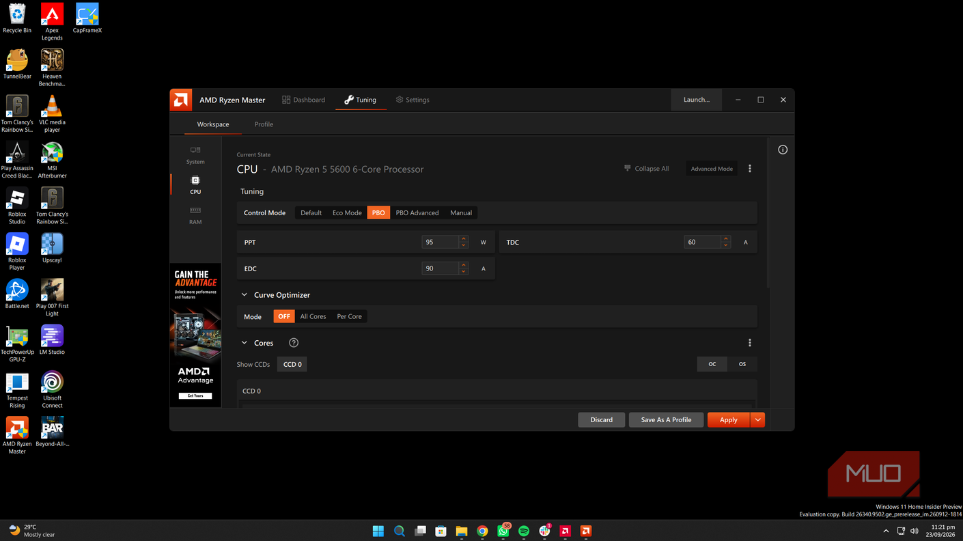Image resolution: width=963 pixels, height=541 pixels.
Task: Select TechPowerUp GPU-Z desktop icon
Action: [x=17, y=344]
